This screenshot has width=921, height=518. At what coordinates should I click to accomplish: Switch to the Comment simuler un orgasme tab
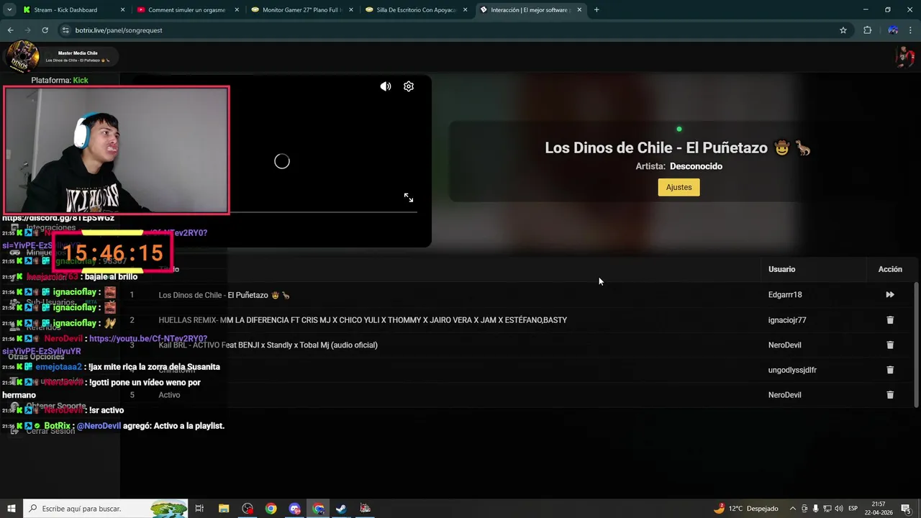tap(186, 10)
